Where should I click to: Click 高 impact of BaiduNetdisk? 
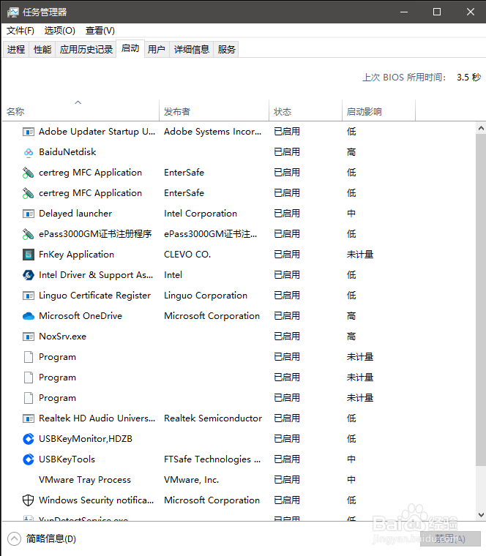click(351, 152)
